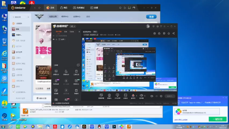Click the WeGame search field
229x129 pixels.
click(19, 17)
